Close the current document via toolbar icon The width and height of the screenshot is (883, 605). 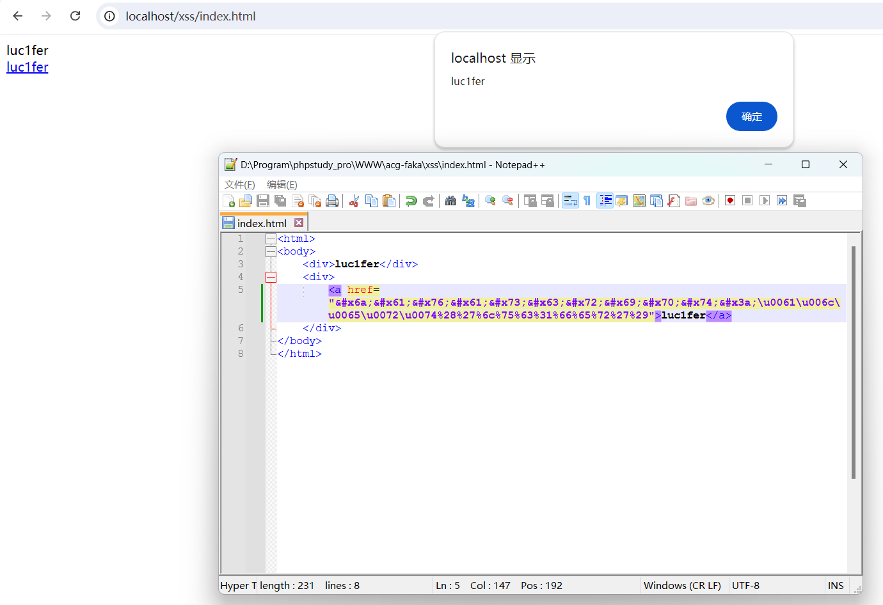tap(298, 201)
